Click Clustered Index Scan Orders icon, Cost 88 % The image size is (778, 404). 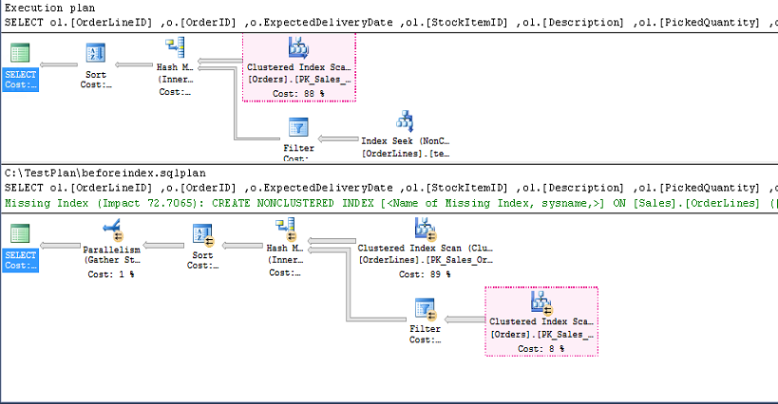pos(298,48)
